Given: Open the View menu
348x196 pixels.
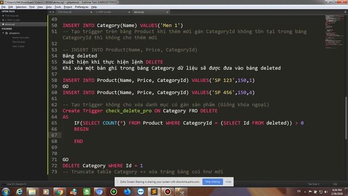Looking at the screenshot, I should pyautogui.click(x=40, y=7).
